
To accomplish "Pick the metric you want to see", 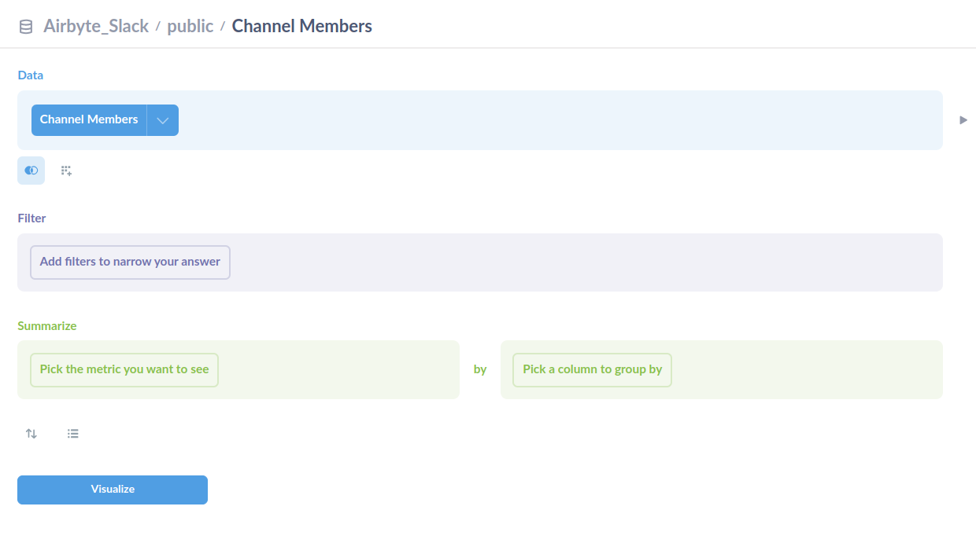I will (x=124, y=369).
